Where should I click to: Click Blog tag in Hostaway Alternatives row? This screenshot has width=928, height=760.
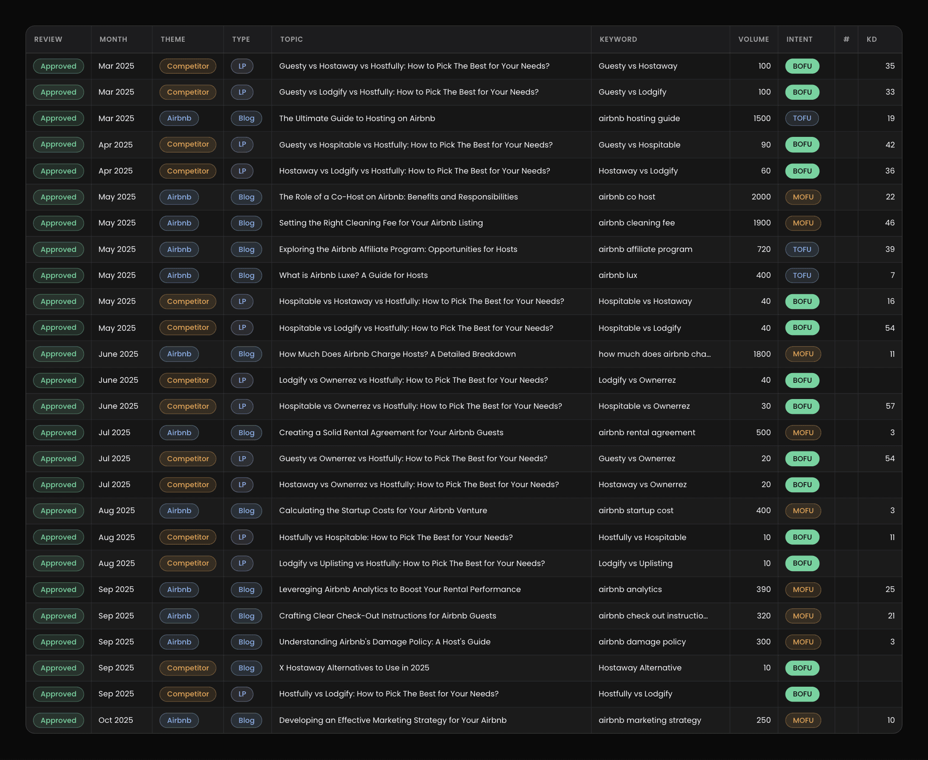point(246,668)
